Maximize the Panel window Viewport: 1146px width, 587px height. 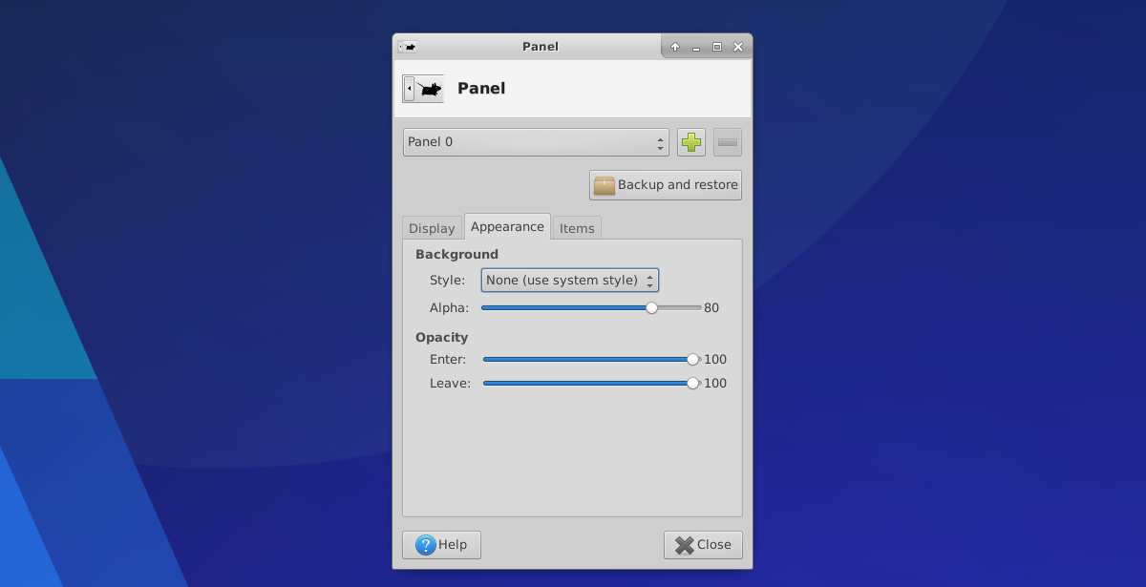click(717, 47)
